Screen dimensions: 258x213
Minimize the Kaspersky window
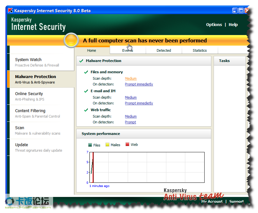(235, 11)
